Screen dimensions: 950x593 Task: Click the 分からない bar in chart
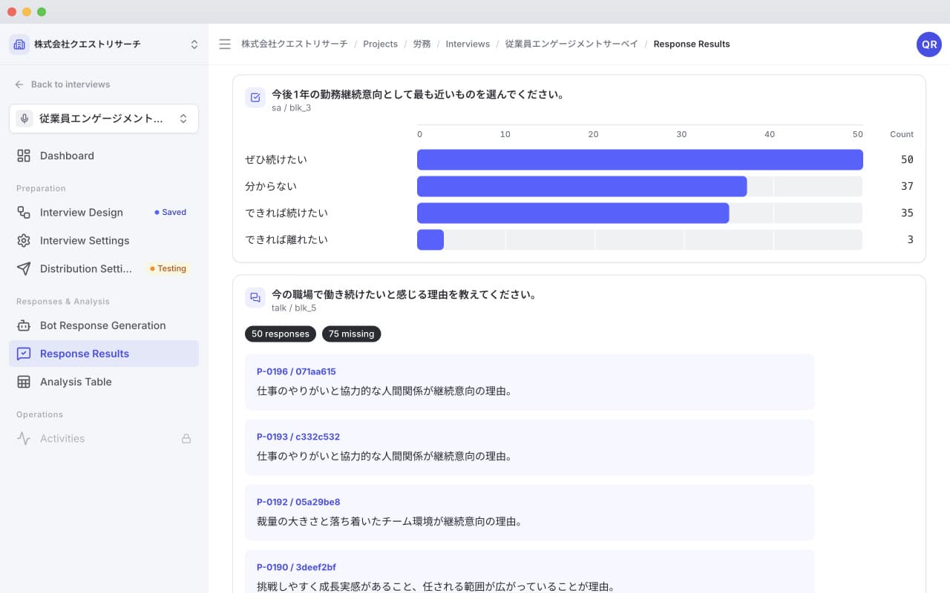(x=582, y=186)
